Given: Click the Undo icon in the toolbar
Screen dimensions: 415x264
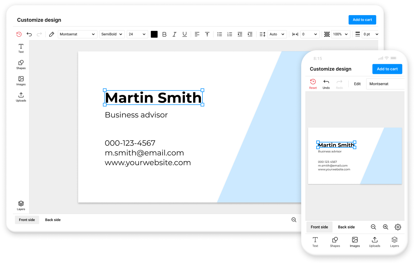Looking at the screenshot, I should click(29, 34).
